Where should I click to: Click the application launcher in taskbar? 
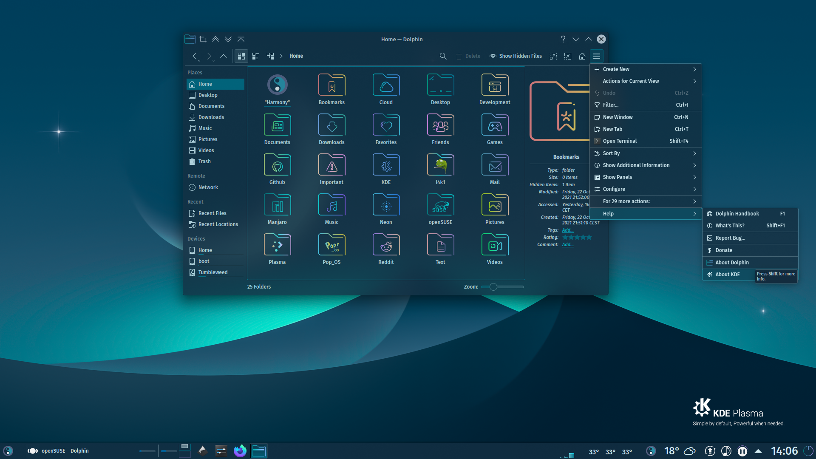point(8,451)
